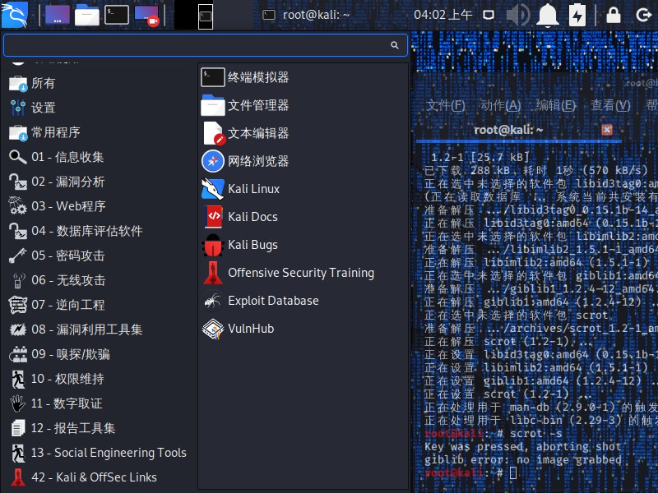Click the magnifier icon in search box
Image resolution: width=658 pixels, height=493 pixels.
tap(395, 45)
